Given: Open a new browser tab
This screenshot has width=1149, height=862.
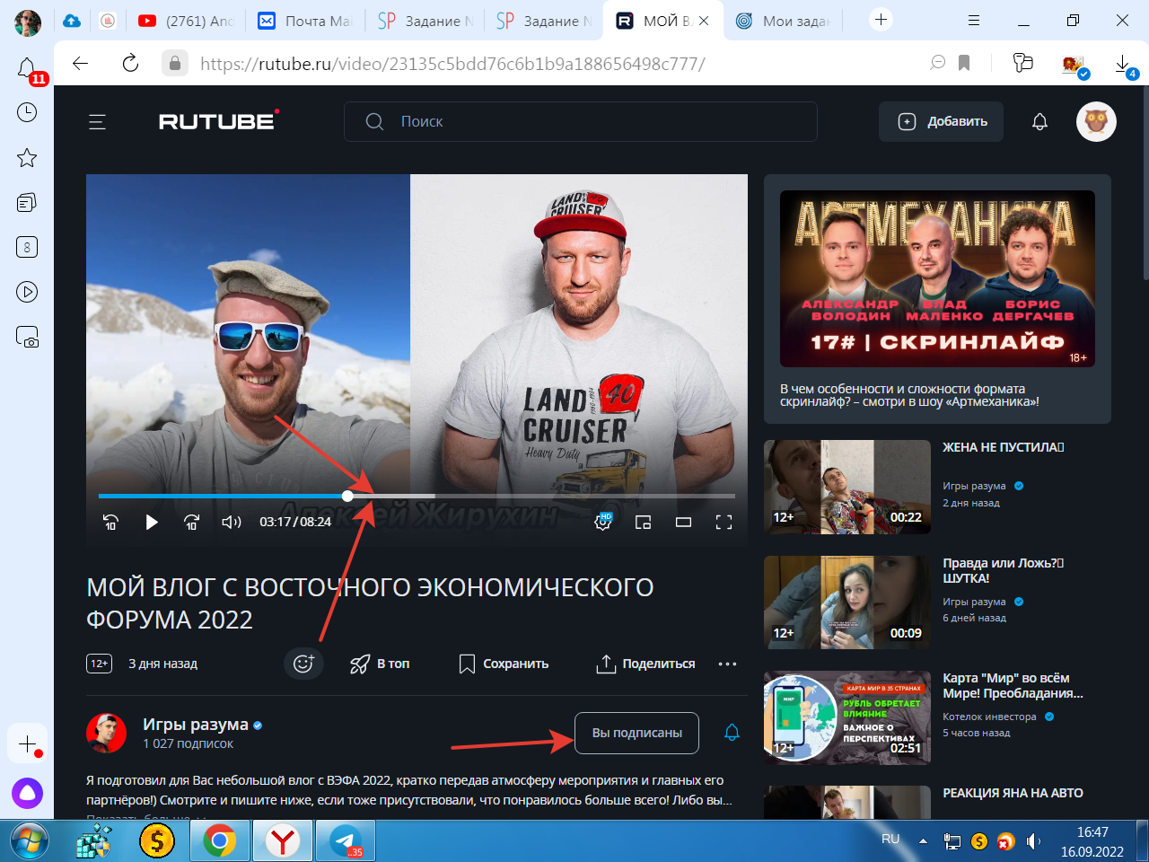Looking at the screenshot, I should [x=881, y=20].
